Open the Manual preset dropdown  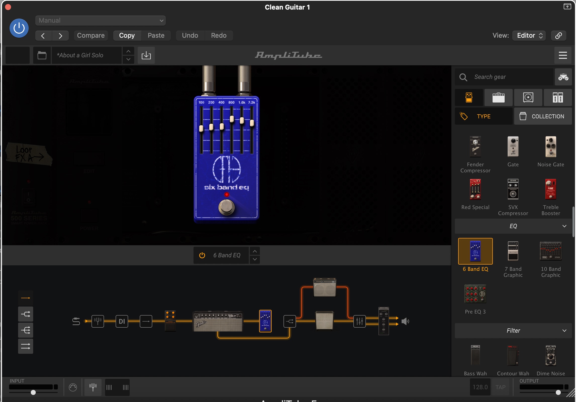[100, 21]
